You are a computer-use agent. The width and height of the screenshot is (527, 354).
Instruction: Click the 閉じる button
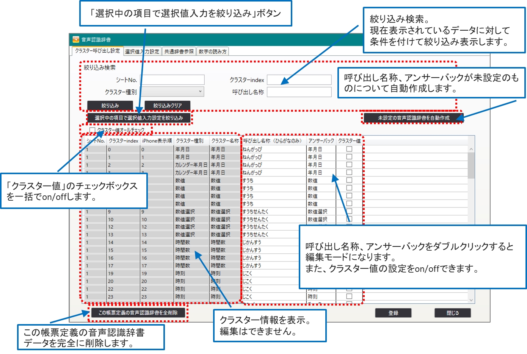(x=452, y=313)
